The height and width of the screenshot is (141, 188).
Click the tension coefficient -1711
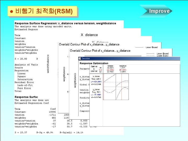coord(52,115)
